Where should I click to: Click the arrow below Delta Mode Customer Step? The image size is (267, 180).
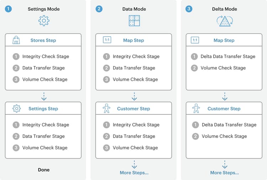[225, 164]
